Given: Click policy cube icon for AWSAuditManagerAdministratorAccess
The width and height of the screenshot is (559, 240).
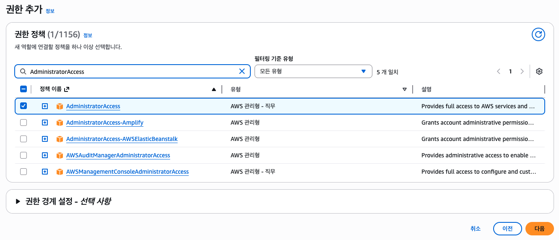Looking at the screenshot, I should tap(60, 155).
